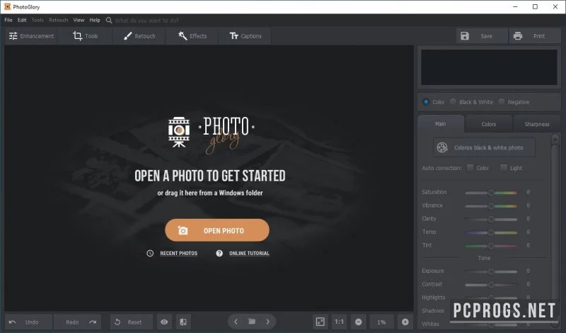Image resolution: width=566 pixels, height=333 pixels.
Task: Open the Enhancement tab
Action: [31, 36]
